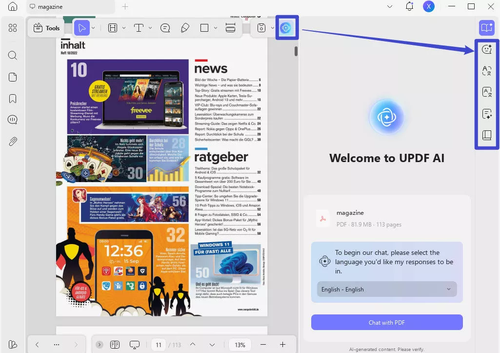Open the Summarize tool in the AI sidebar
Screen dimensions: 500x353
pos(486,114)
